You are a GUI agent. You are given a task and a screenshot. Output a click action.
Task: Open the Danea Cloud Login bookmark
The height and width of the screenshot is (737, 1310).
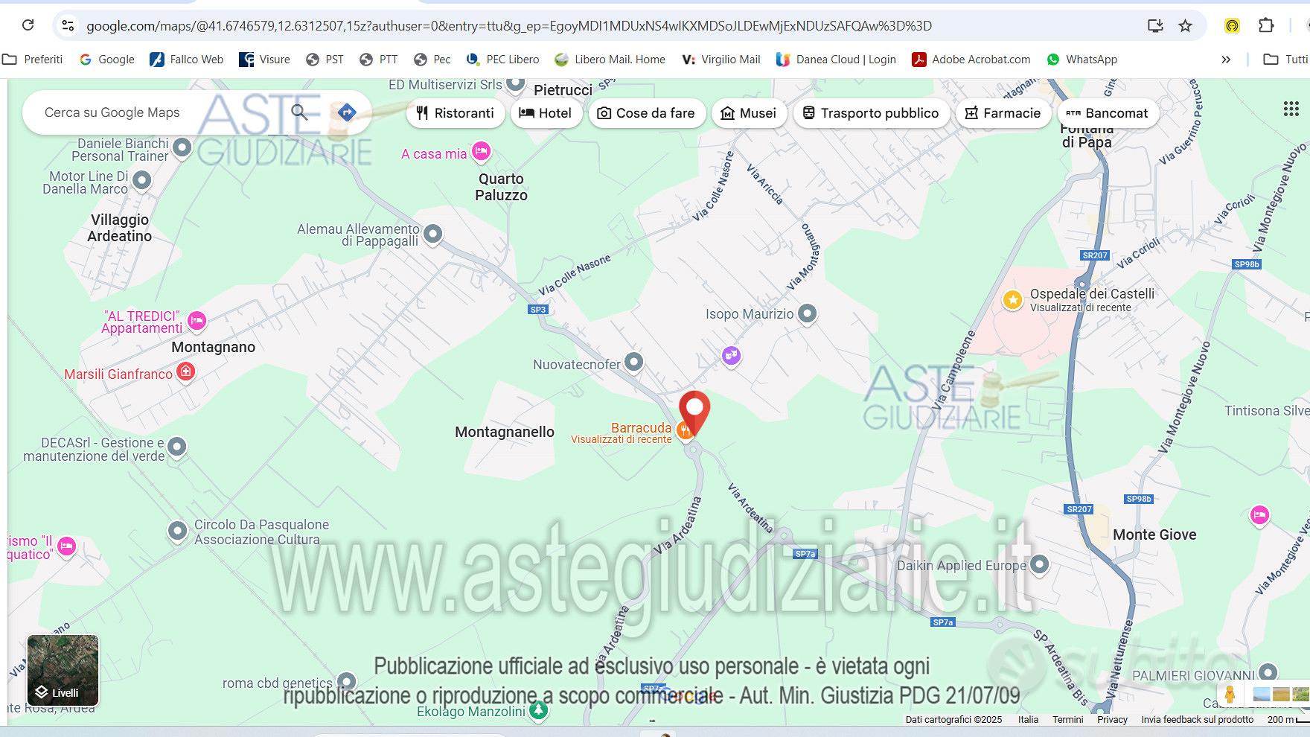836,60
